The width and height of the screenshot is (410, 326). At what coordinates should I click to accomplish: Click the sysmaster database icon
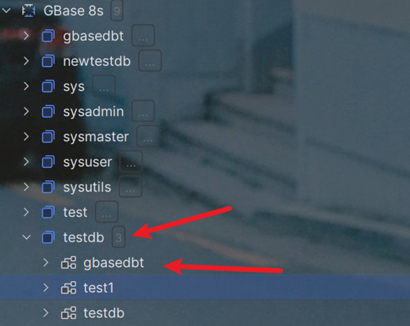click(x=48, y=136)
